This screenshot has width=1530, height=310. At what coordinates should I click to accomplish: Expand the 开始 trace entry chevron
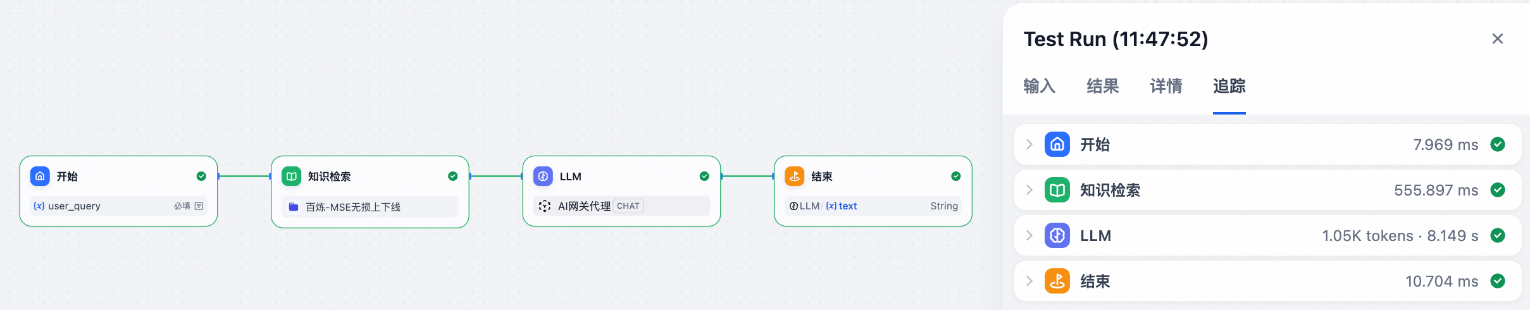pos(1029,144)
